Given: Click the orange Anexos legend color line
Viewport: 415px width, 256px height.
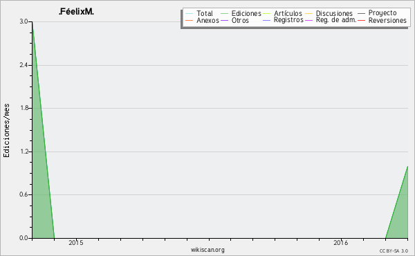Looking at the screenshot, I should pos(190,20).
